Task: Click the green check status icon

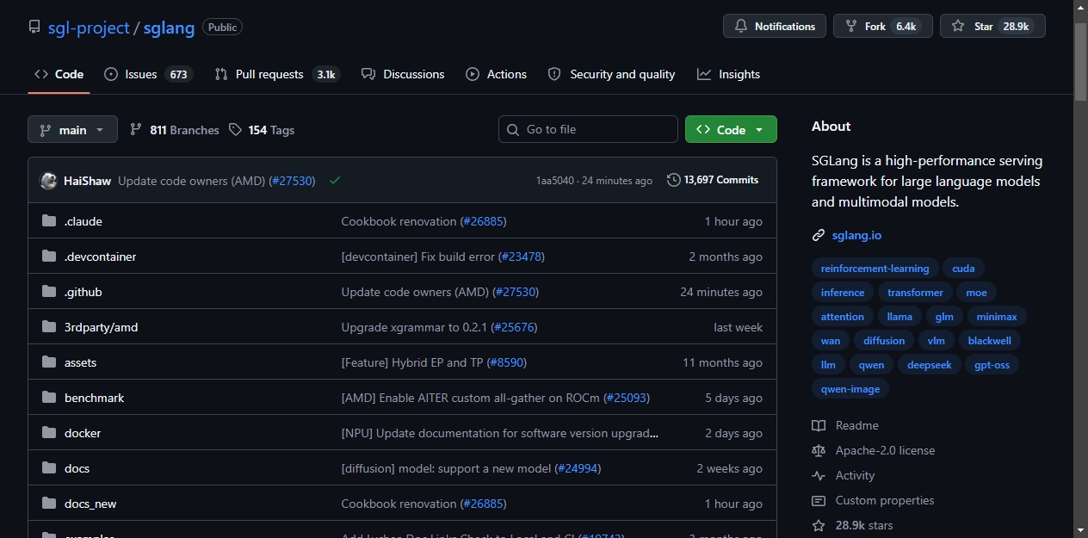Action: click(x=334, y=181)
